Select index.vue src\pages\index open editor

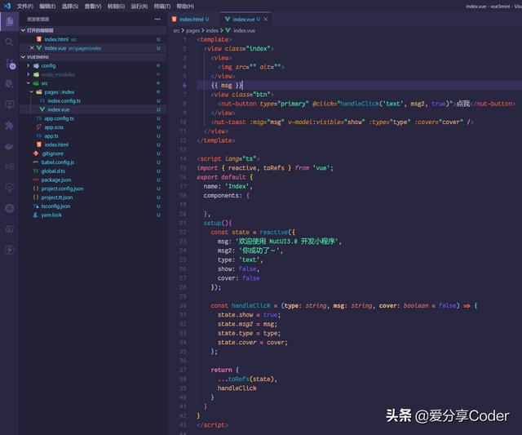click(93, 48)
